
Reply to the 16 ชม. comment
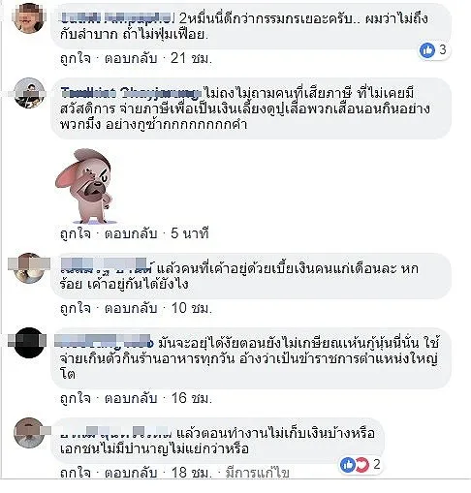pos(131,398)
